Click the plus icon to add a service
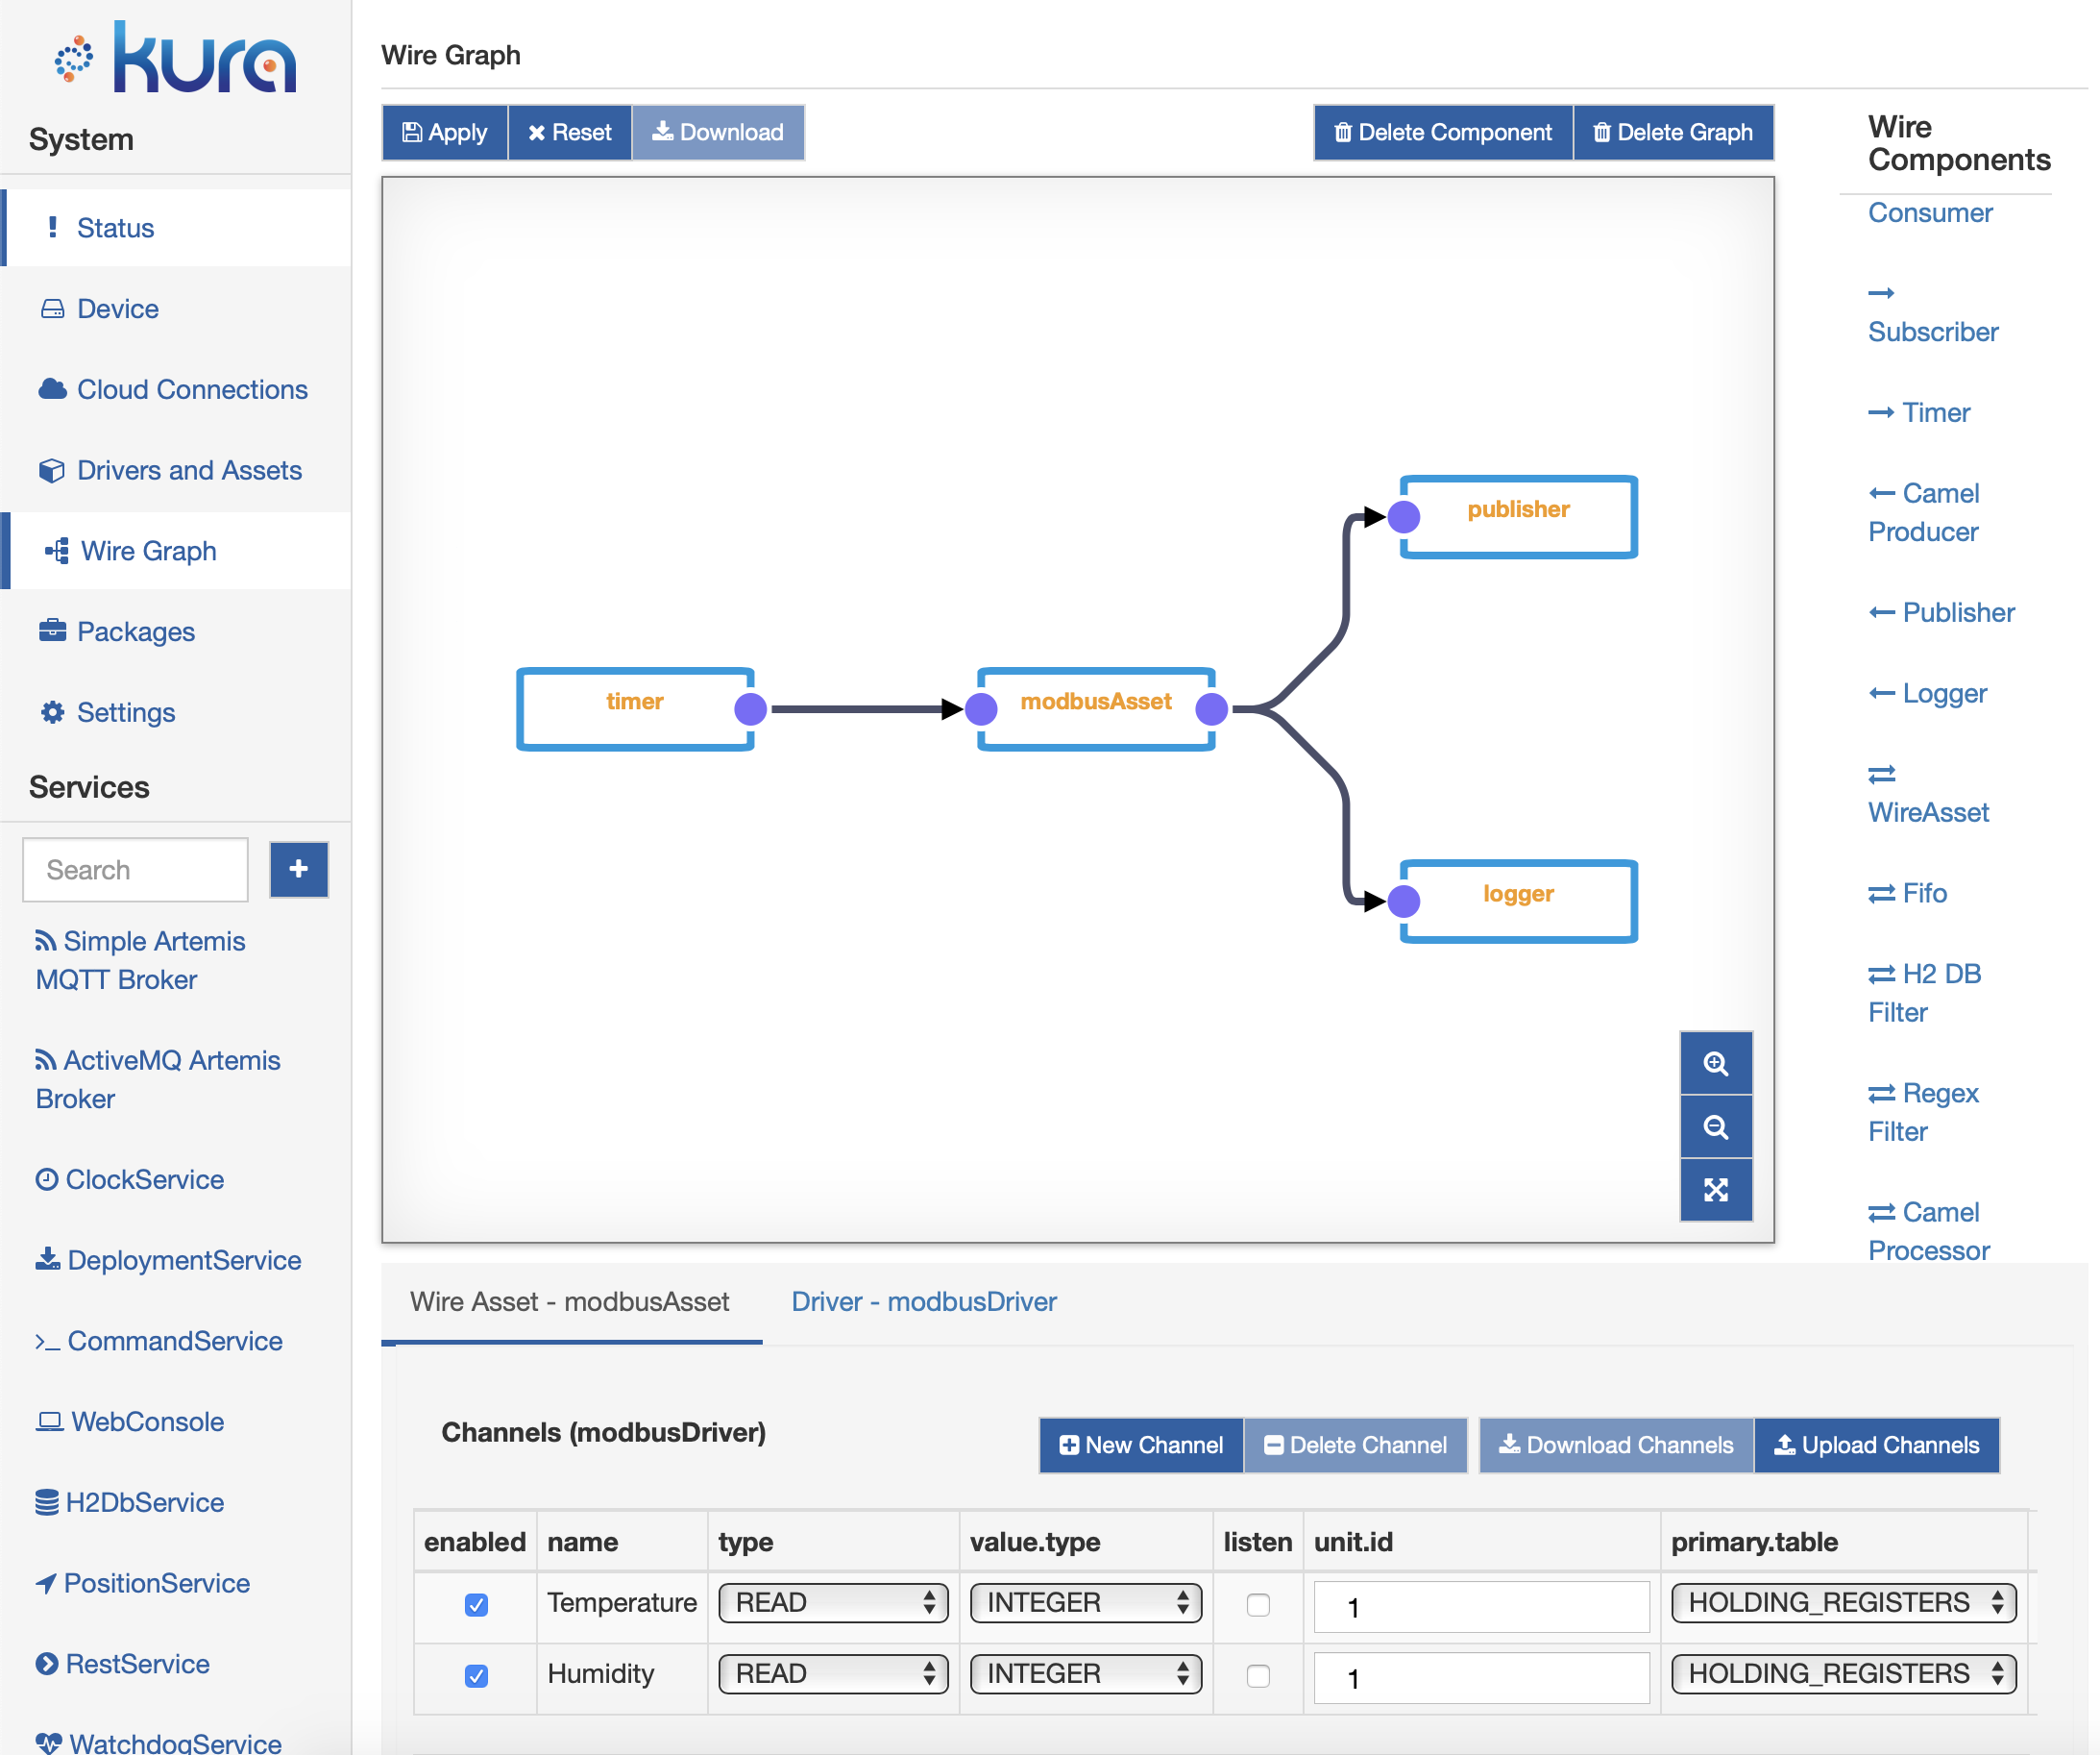Screen dimensions: 2100x1755 [299, 869]
